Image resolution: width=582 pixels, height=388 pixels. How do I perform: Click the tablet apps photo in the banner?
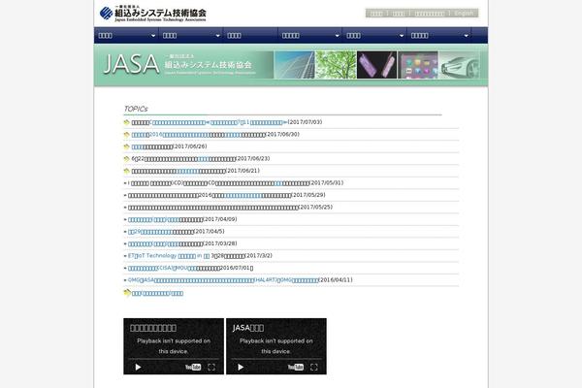[x=418, y=65]
